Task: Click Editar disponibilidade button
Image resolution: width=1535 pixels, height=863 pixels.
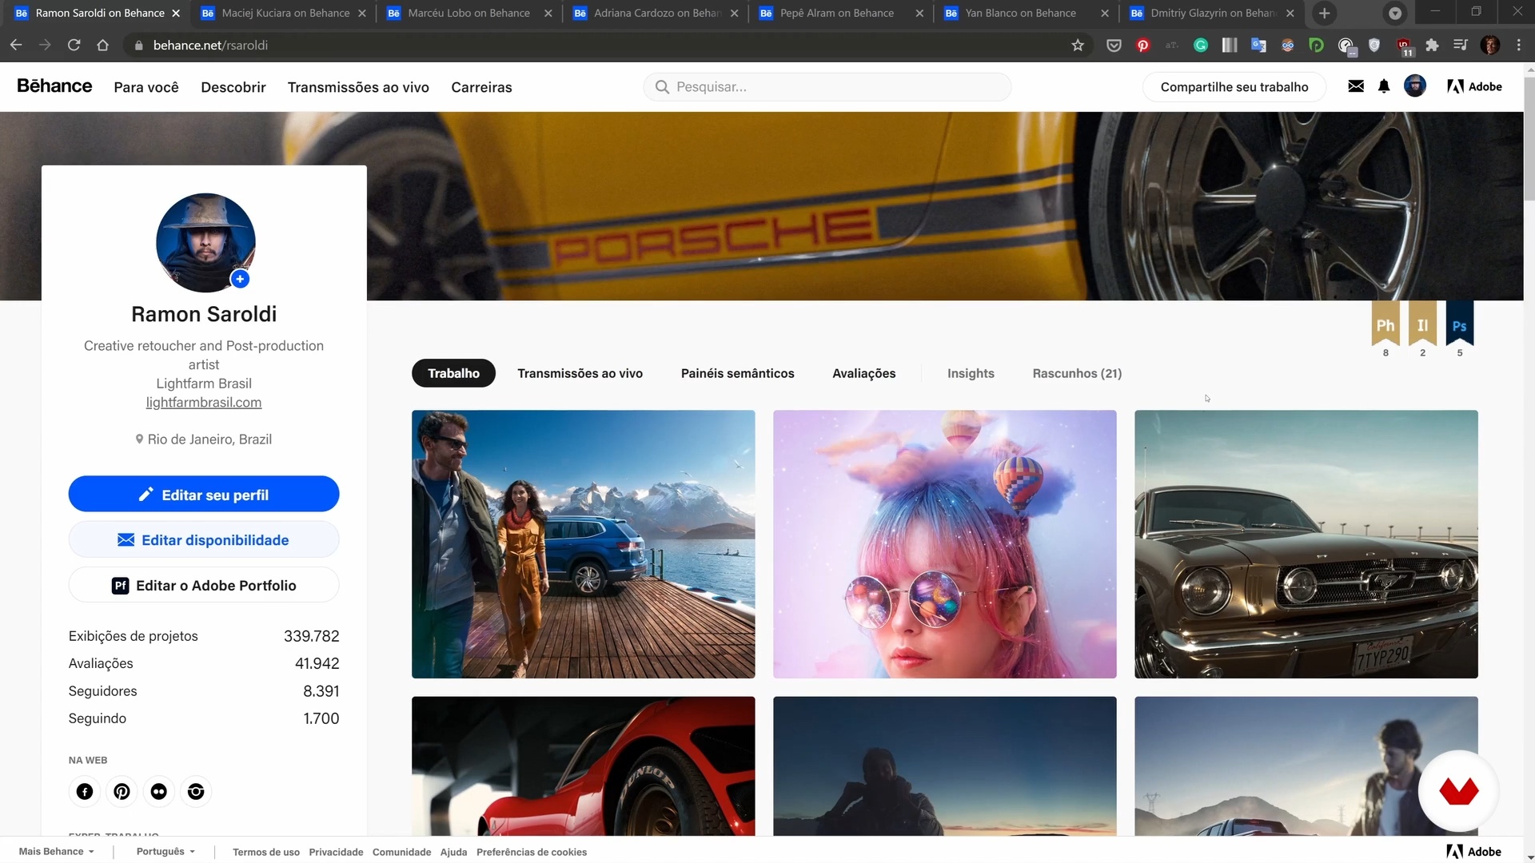Action: pos(204,540)
